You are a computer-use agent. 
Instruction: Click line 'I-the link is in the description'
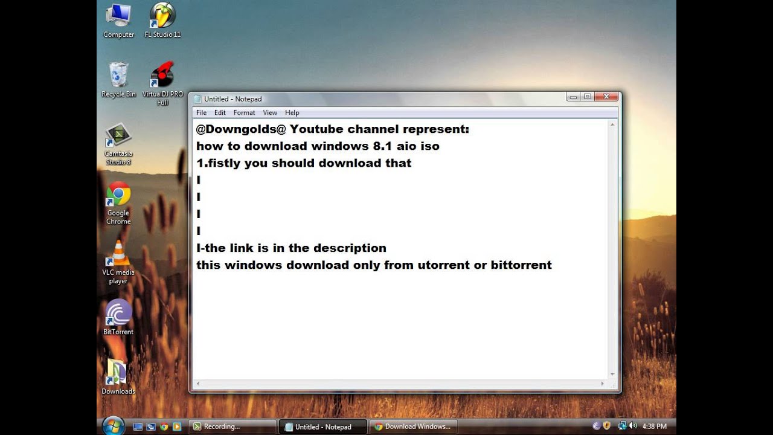point(291,248)
